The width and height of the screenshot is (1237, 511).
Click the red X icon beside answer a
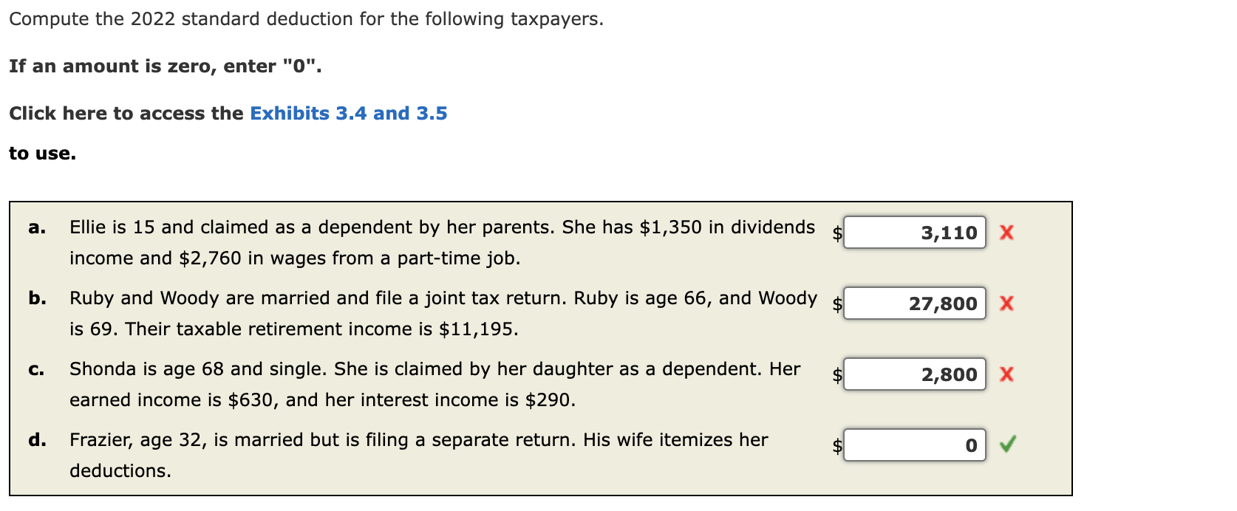(1008, 232)
